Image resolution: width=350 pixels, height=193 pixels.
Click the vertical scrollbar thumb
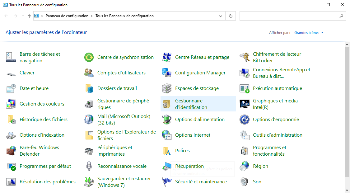(347, 112)
